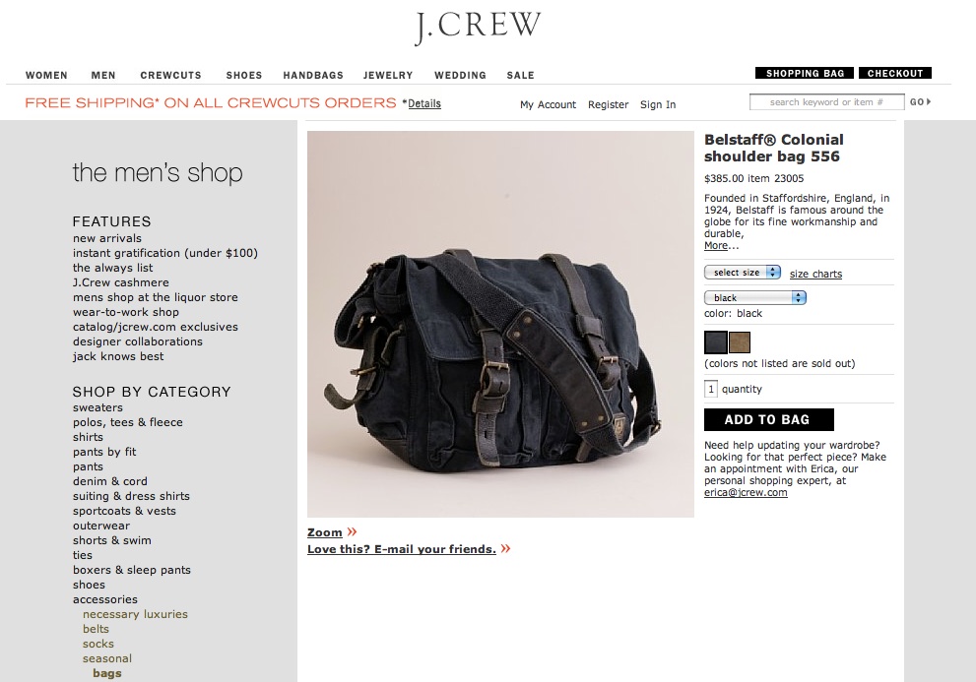The height and width of the screenshot is (682, 976).
Task: Go to the SALE menu item
Action: 520,76
